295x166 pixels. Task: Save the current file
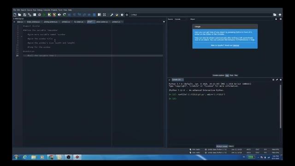(x=24, y=15)
